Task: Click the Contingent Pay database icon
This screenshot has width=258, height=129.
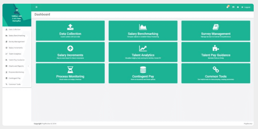Action: 143,69
